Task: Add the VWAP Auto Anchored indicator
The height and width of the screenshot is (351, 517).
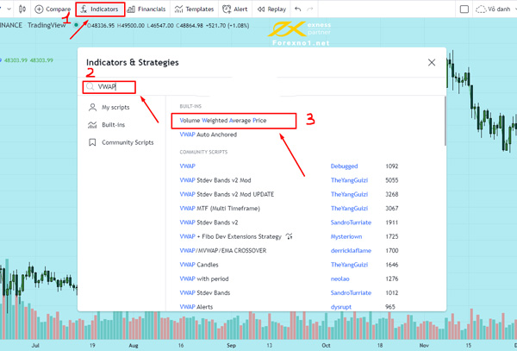Action: pos(208,135)
